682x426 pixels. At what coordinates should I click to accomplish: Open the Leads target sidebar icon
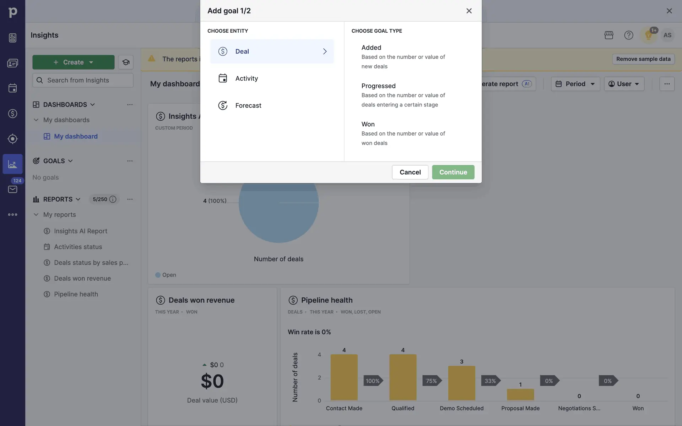(x=12, y=139)
